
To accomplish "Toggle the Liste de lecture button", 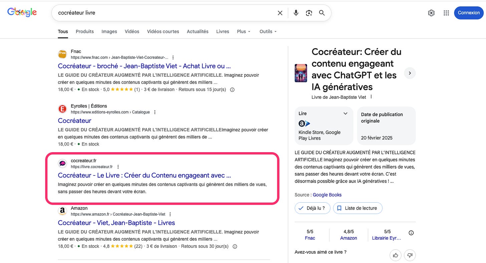I will (357, 208).
